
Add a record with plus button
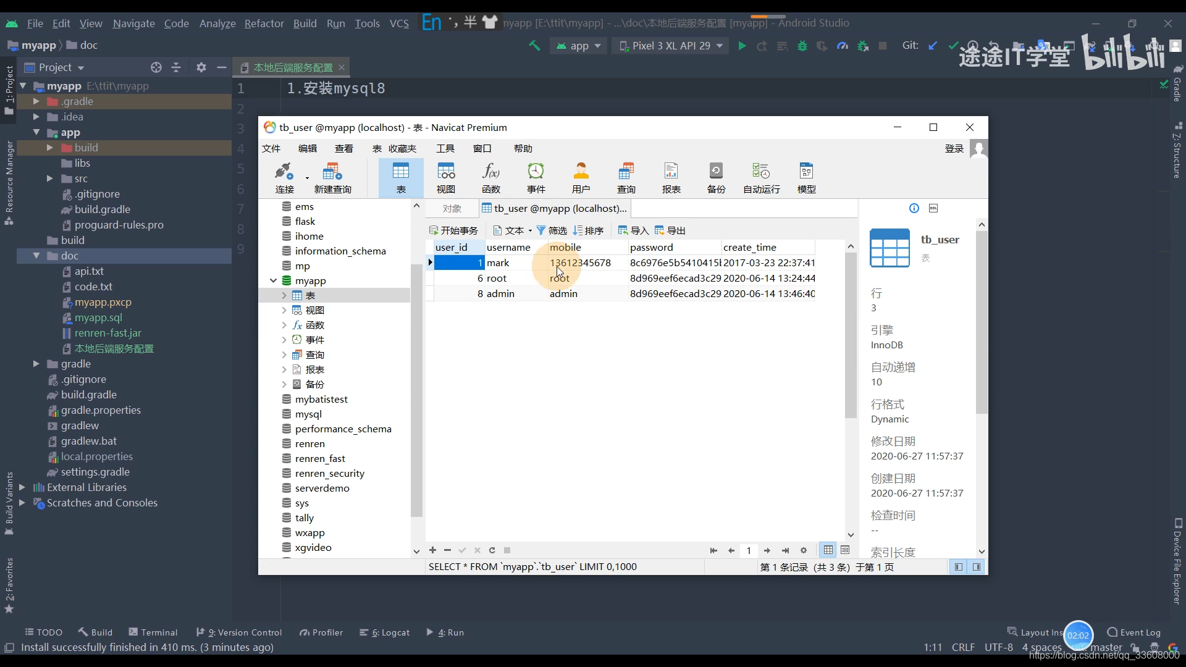point(432,550)
